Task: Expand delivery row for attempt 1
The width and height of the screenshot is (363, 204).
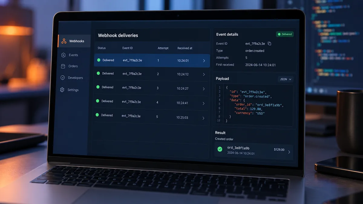Action: (204, 61)
